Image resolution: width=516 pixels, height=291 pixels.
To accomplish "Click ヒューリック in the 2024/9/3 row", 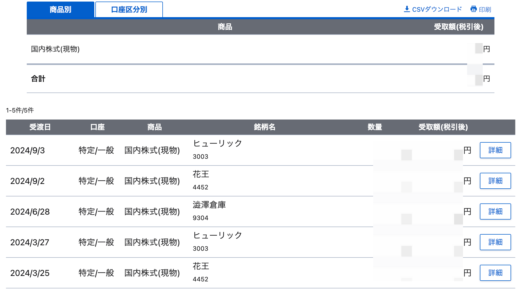I will point(217,143).
